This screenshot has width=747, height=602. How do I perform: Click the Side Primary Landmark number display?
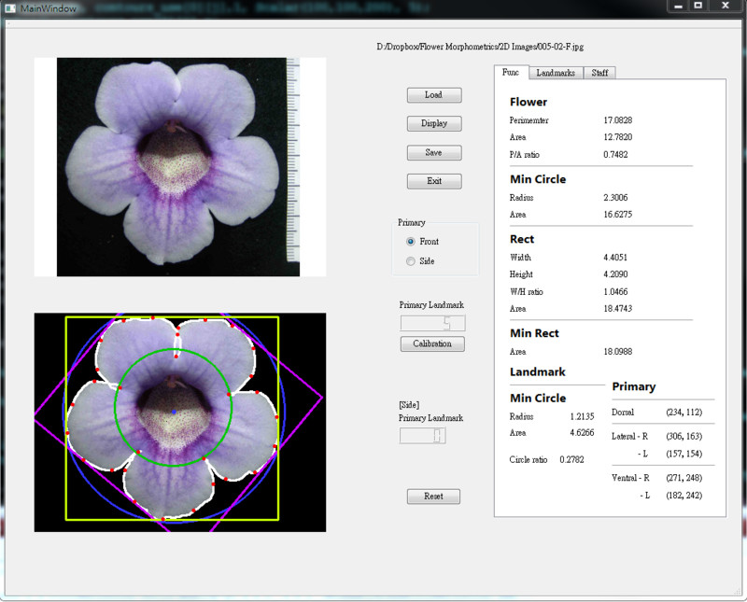pos(422,436)
